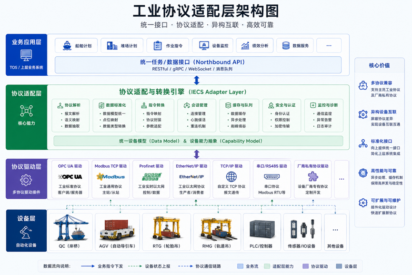Click the building icon beside 堆场计划
Image resolution: width=412 pixels, height=275 pixels.
pos(112,46)
